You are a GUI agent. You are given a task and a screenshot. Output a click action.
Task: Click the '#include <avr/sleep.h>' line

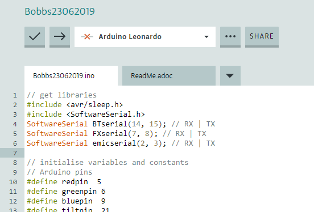[75, 105]
